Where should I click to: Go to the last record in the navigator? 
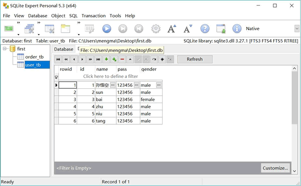pyautogui.click(x=98, y=59)
